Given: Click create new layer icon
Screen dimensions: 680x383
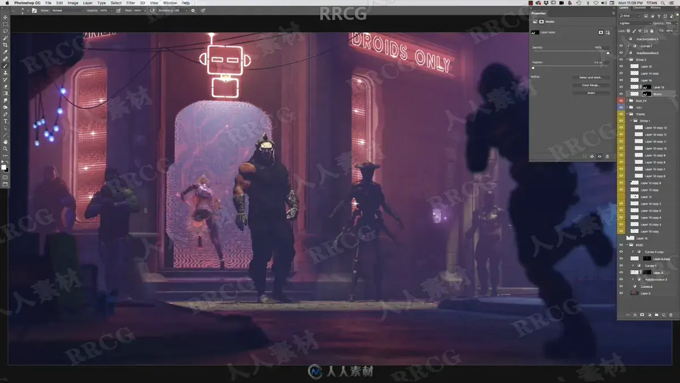Looking at the screenshot, I should pos(664,314).
